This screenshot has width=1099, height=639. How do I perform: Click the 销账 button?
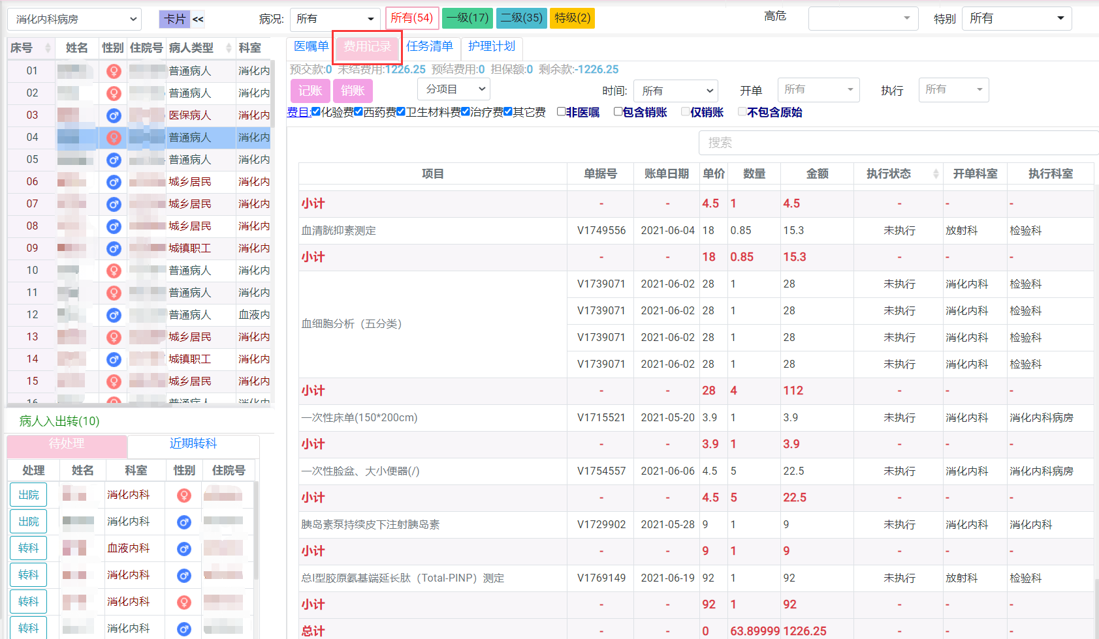(x=353, y=91)
